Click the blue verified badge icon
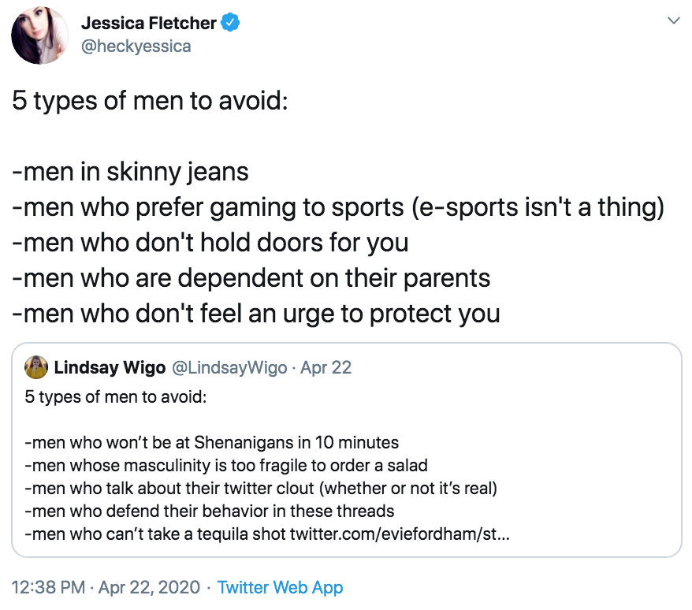 (x=229, y=23)
